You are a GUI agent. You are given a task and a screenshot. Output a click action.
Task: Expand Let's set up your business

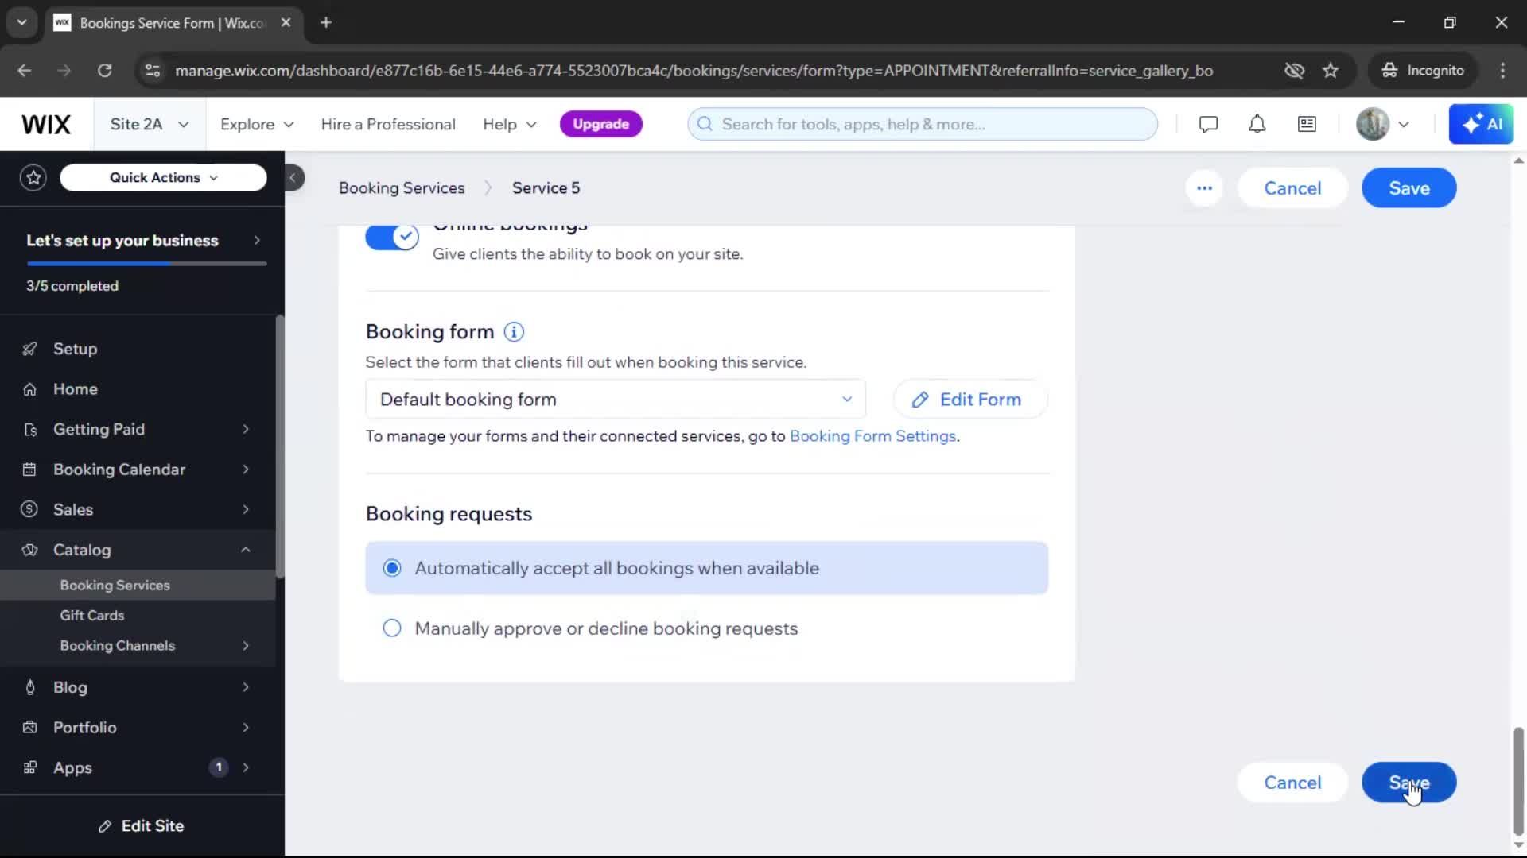(x=257, y=241)
